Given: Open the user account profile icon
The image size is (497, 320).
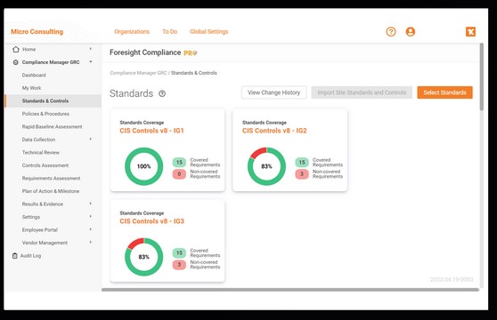Looking at the screenshot, I should point(411,32).
